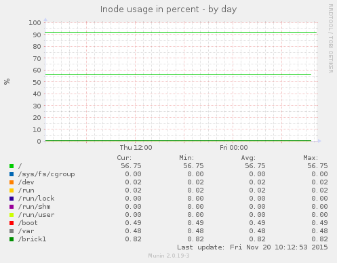Click the yellow swatch for /run
337x263 pixels.
[x=12, y=190]
